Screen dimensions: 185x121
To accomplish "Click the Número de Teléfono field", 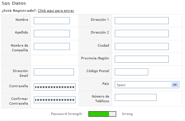I will click(x=136, y=97).
